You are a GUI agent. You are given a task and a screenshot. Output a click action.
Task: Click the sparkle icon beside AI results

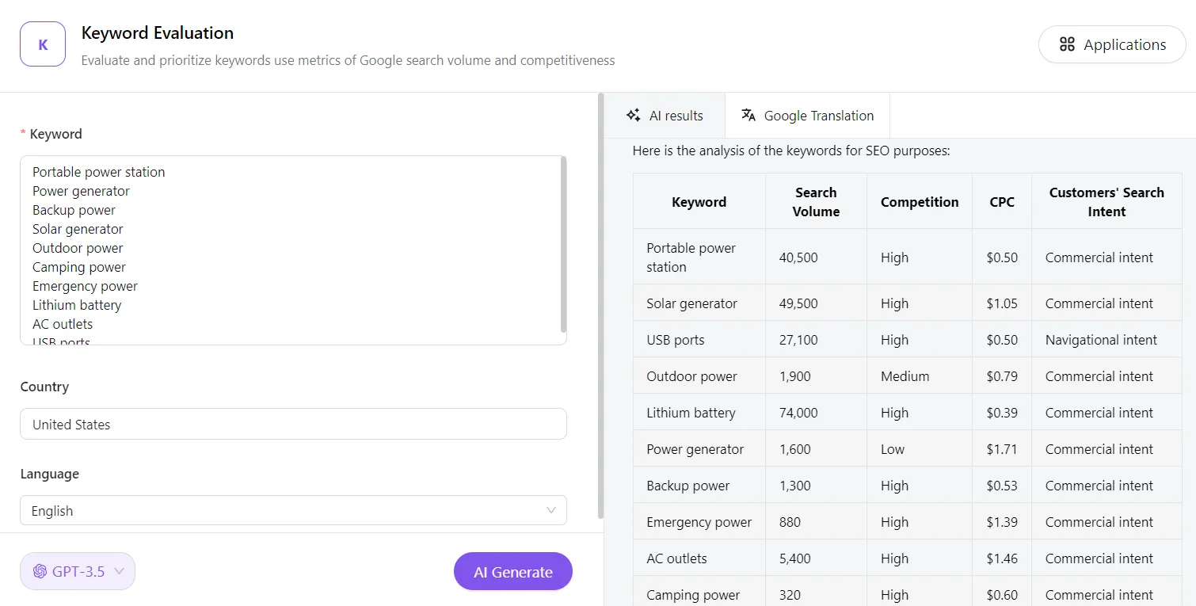[x=633, y=115]
